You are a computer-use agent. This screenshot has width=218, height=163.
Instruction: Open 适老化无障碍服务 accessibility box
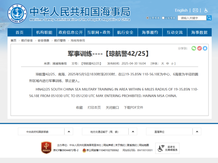(167, 148)
